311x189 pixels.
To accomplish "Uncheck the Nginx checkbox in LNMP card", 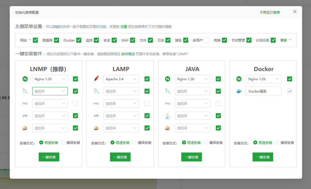I will 75,79.
